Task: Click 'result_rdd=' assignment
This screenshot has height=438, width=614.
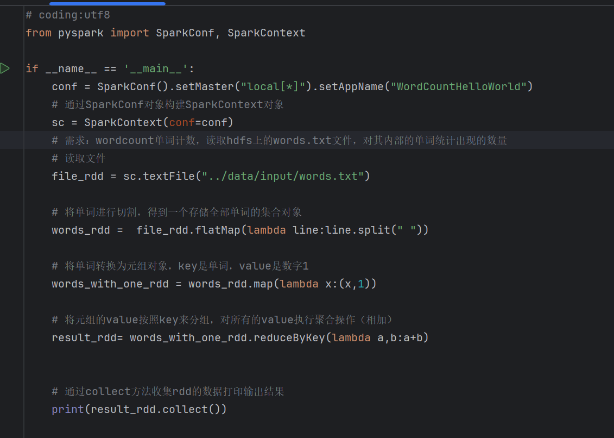Action: [x=87, y=338]
